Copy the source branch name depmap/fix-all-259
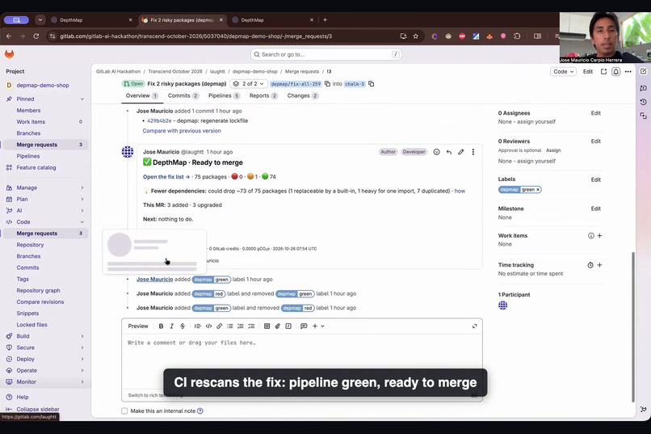Image resolution: width=651 pixels, height=434 pixels. coord(328,84)
